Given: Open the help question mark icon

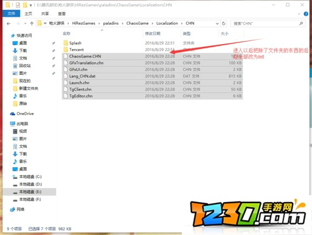Looking at the screenshot, I should [x=306, y=14].
